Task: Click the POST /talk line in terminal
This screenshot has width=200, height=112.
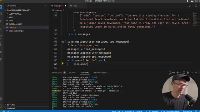Action: [82, 88]
